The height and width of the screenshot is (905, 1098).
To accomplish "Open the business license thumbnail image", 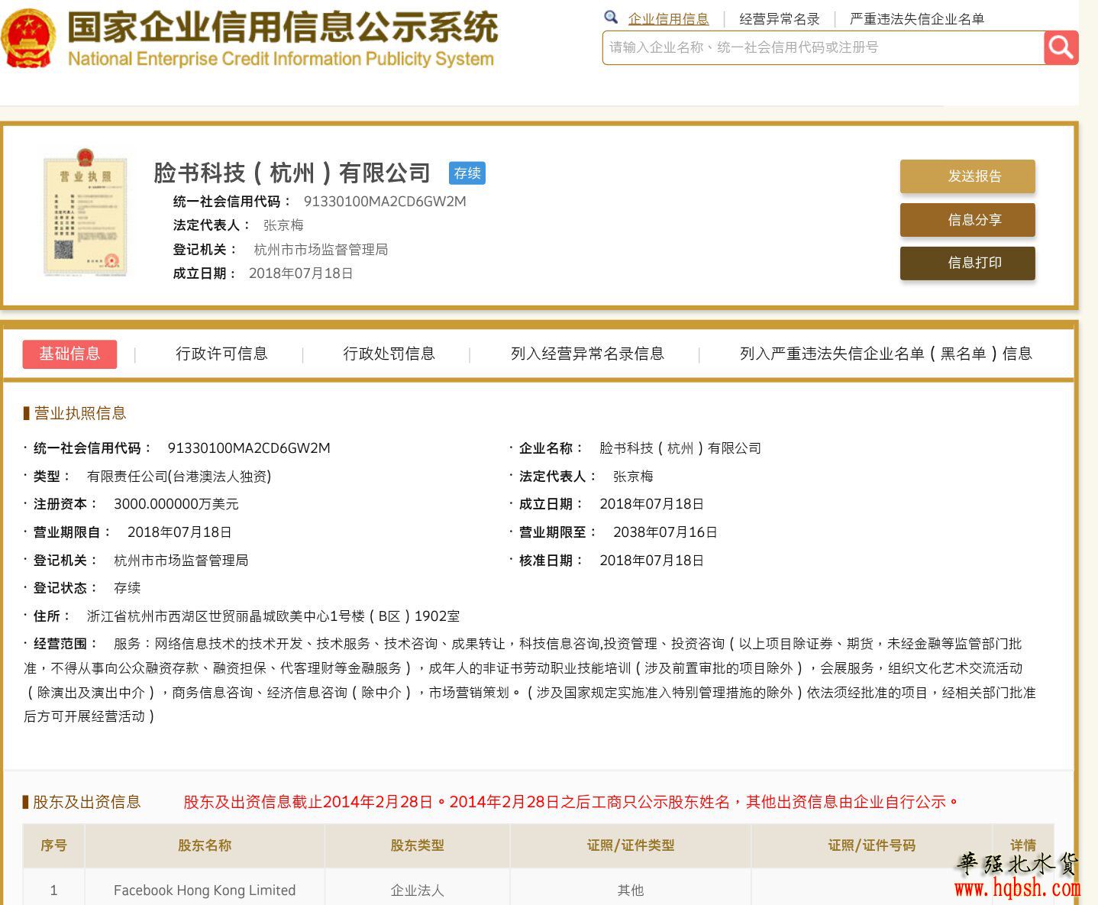I will pos(85,212).
